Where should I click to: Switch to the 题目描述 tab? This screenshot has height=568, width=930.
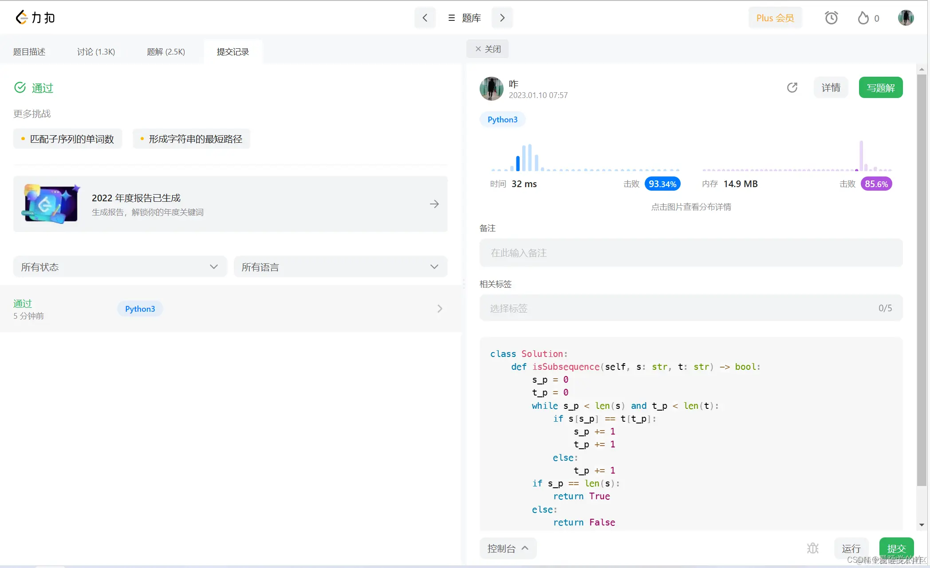coord(29,52)
